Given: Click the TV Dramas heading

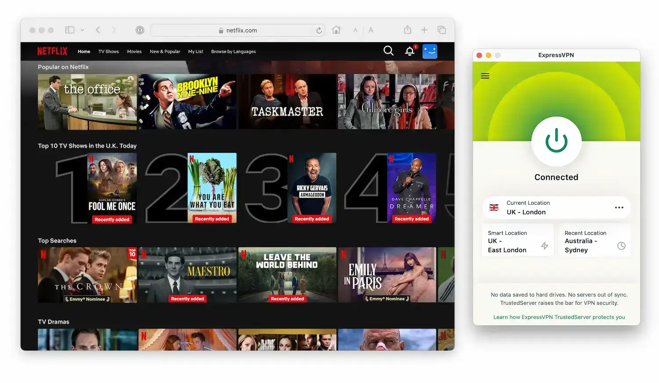Looking at the screenshot, I should [54, 322].
